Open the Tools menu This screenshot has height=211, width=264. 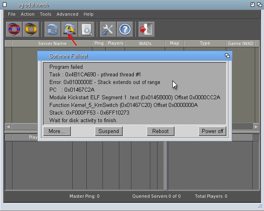coord(45,14)
